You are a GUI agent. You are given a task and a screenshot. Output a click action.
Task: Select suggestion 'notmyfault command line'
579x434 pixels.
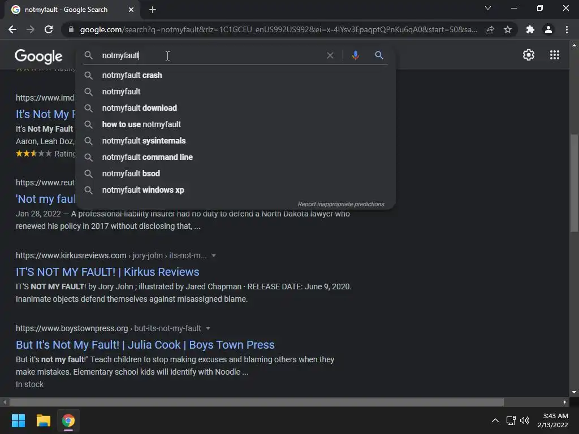236,157
